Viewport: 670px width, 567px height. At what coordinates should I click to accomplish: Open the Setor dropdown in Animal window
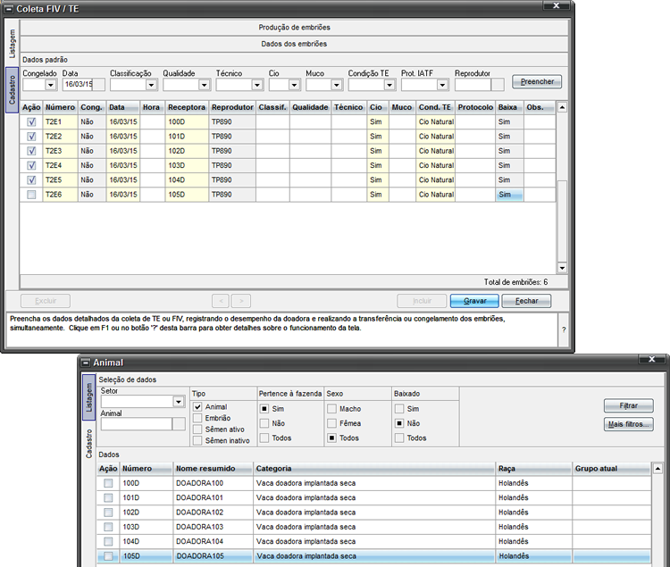point(179,402)
